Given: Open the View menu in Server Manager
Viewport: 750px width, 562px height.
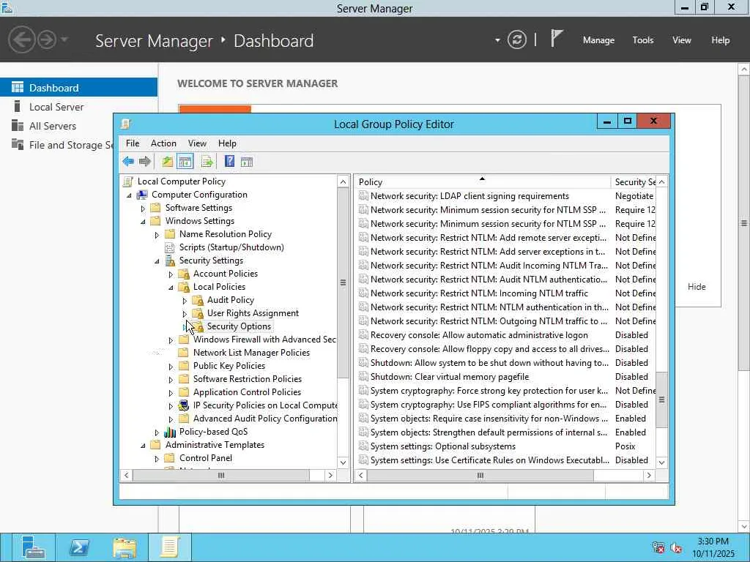Looking at the screenshot, I should [x=682, y=40].
